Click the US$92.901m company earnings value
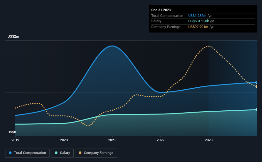Screen dimensions: 262x162 pyautogui.click(x=198, y=27)
